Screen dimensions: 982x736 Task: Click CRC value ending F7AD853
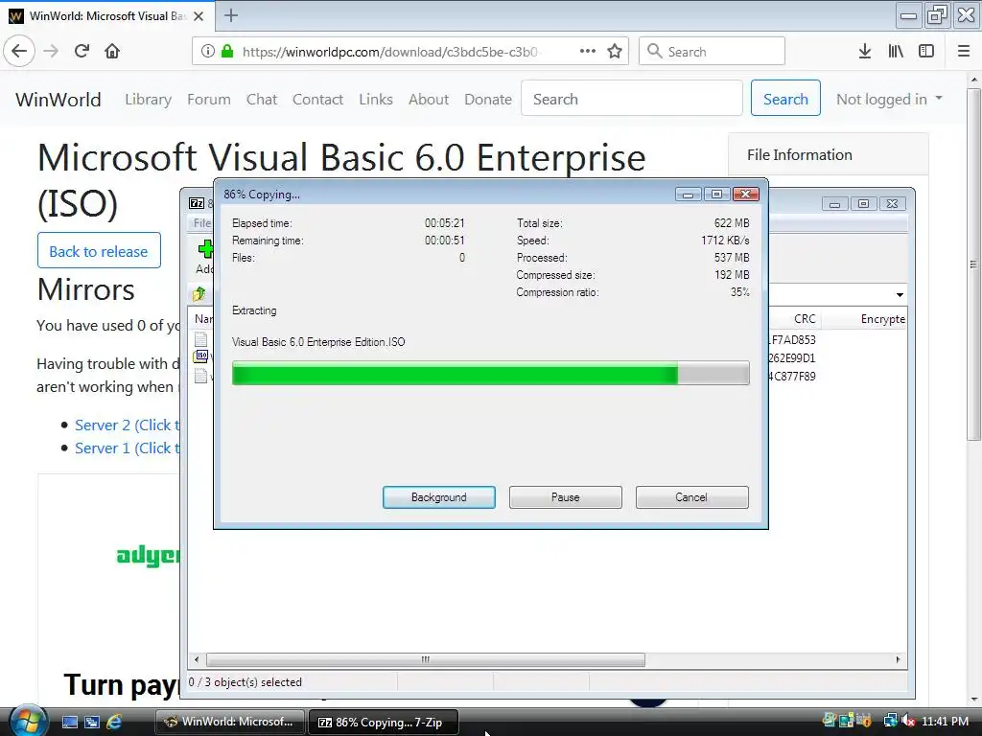pos(792,340)
